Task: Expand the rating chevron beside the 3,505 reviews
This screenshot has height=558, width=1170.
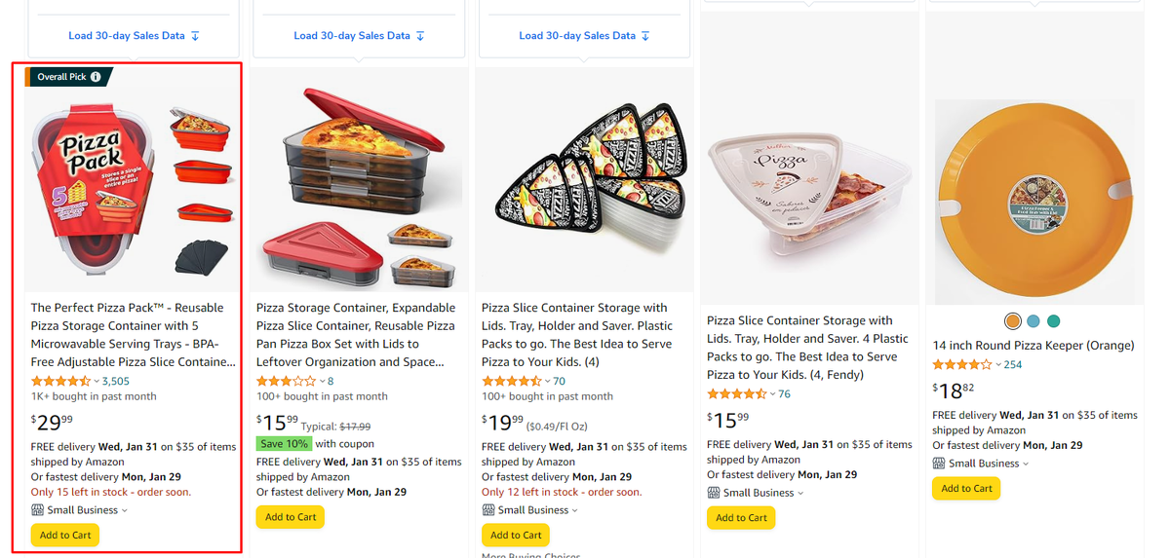Action: pyautogui.click(x=97, y=382)
